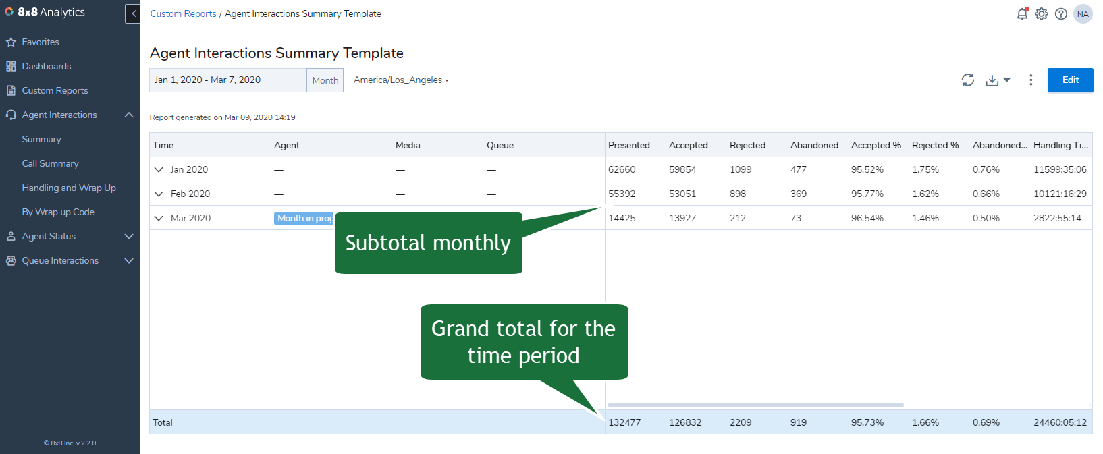Click the Media column header

tap(408, 145)
